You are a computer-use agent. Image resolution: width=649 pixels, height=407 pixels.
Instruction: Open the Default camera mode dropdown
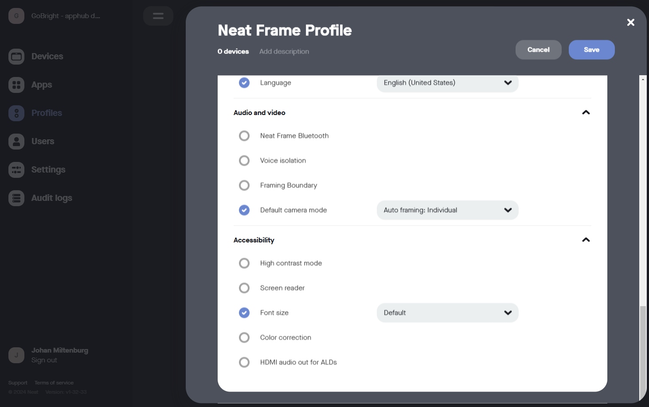[x=447, y=210]
